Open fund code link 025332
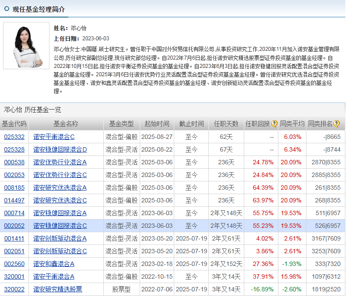The image size is (348, 301). (14, 137)
